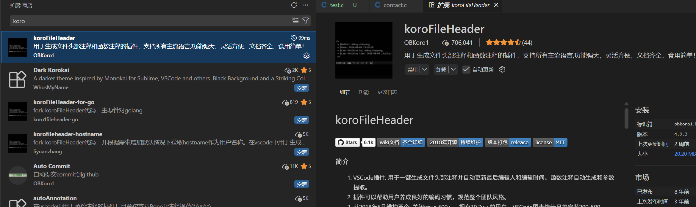
Task: Toggle the auto update checkbox
Action: coord(466,70)
